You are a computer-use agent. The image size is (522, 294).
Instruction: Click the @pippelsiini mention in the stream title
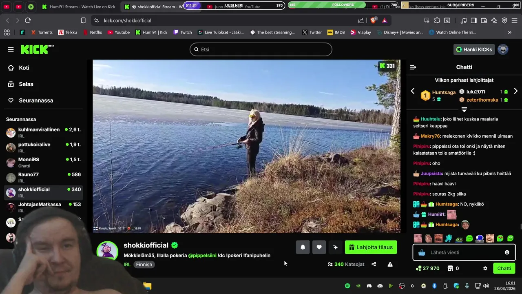pos(202,256)
